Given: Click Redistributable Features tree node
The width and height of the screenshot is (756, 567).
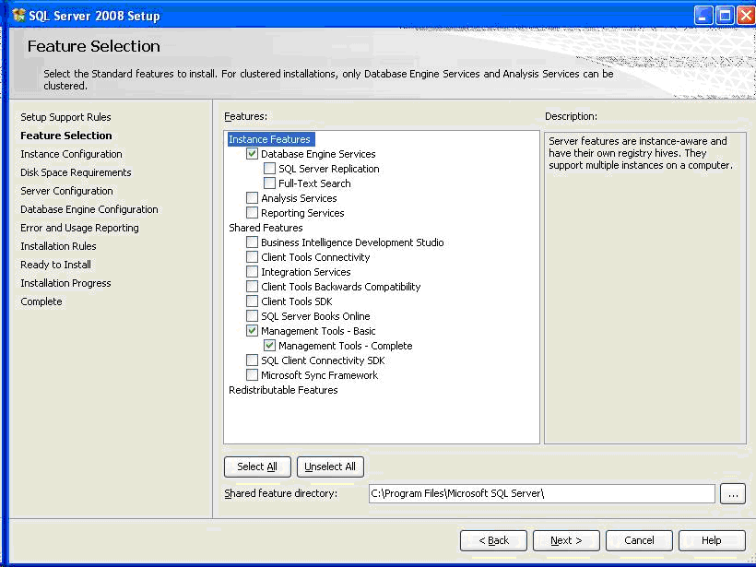Looking at the screenshot, I should coord(283,390).
